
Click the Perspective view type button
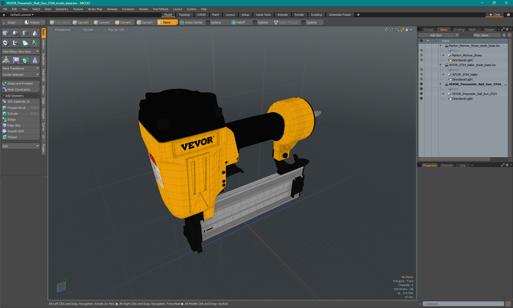[63, 30]
